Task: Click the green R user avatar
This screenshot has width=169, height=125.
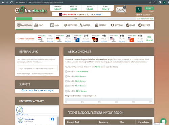Action: pyautogui.click(x=139, y=10)
